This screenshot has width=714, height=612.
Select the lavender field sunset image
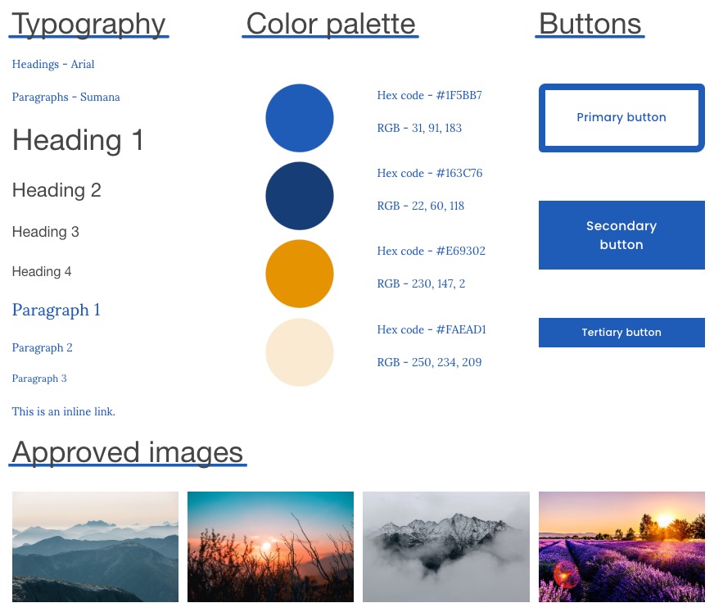[x=621, y=546]
